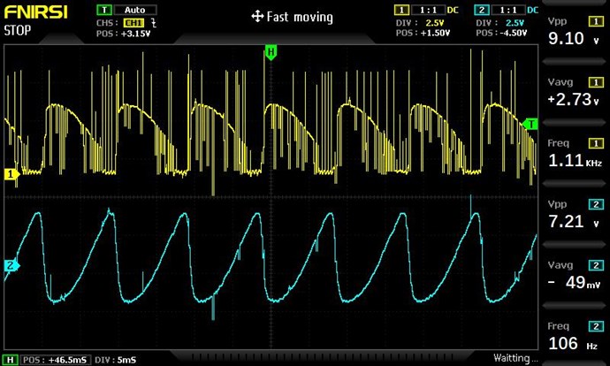Click channel 2 POS -4.50V value

[514, 33]
